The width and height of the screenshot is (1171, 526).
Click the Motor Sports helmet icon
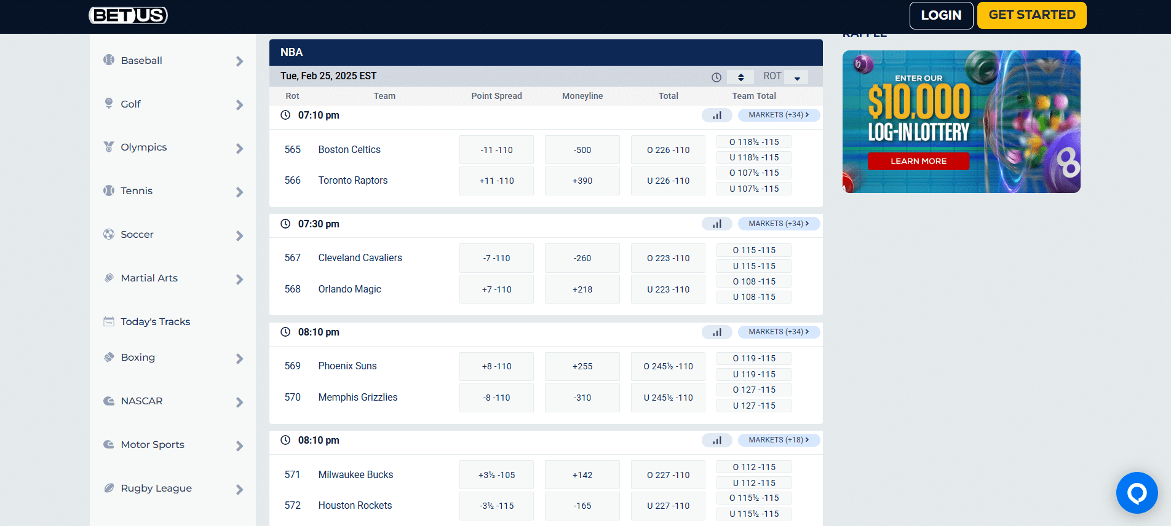pyautogui.click(x=109, y=444)
